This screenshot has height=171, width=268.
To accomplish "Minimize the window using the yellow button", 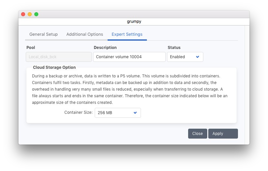I will [x=30, y=14].
